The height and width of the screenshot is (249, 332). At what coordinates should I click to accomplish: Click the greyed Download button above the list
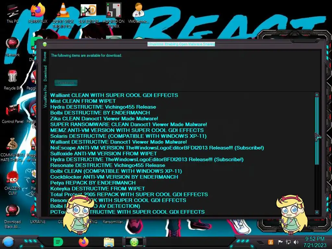pyautogui.click(x=66, y=83)
